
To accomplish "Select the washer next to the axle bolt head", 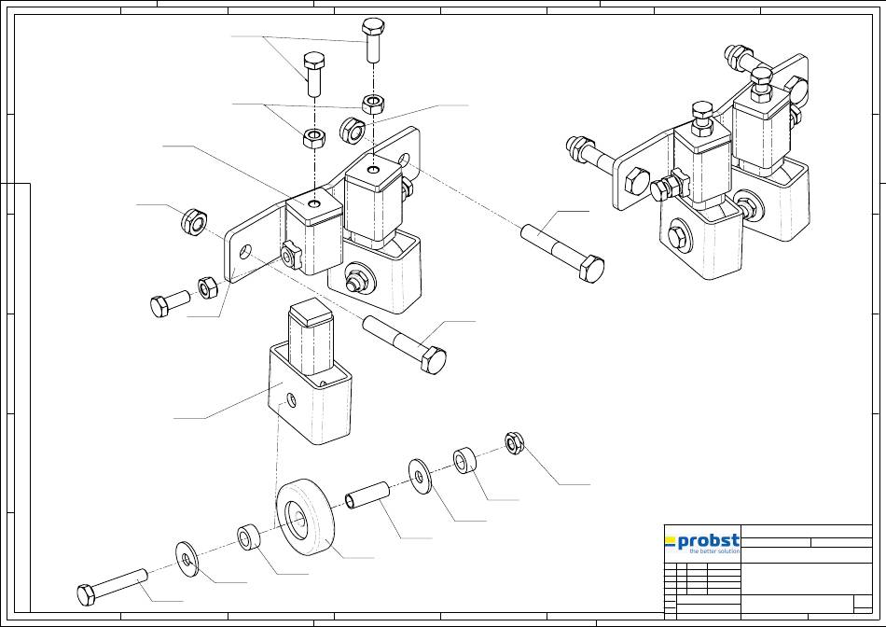I will (x=186, y=559).
